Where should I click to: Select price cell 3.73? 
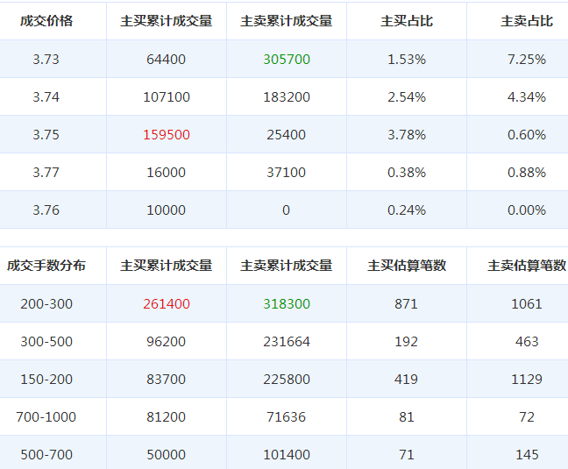click(46, 59)
